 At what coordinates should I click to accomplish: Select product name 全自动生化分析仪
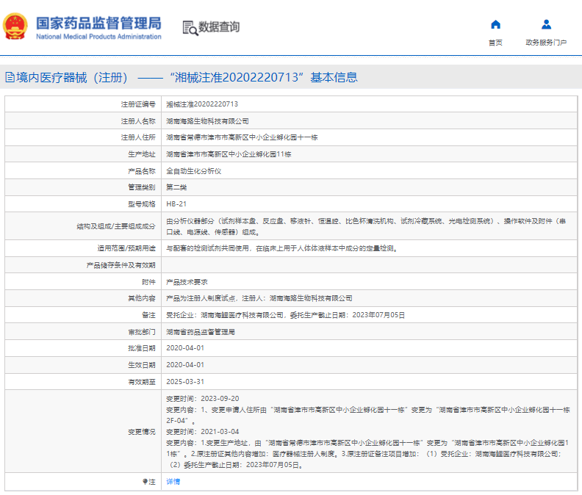[194, 171]
